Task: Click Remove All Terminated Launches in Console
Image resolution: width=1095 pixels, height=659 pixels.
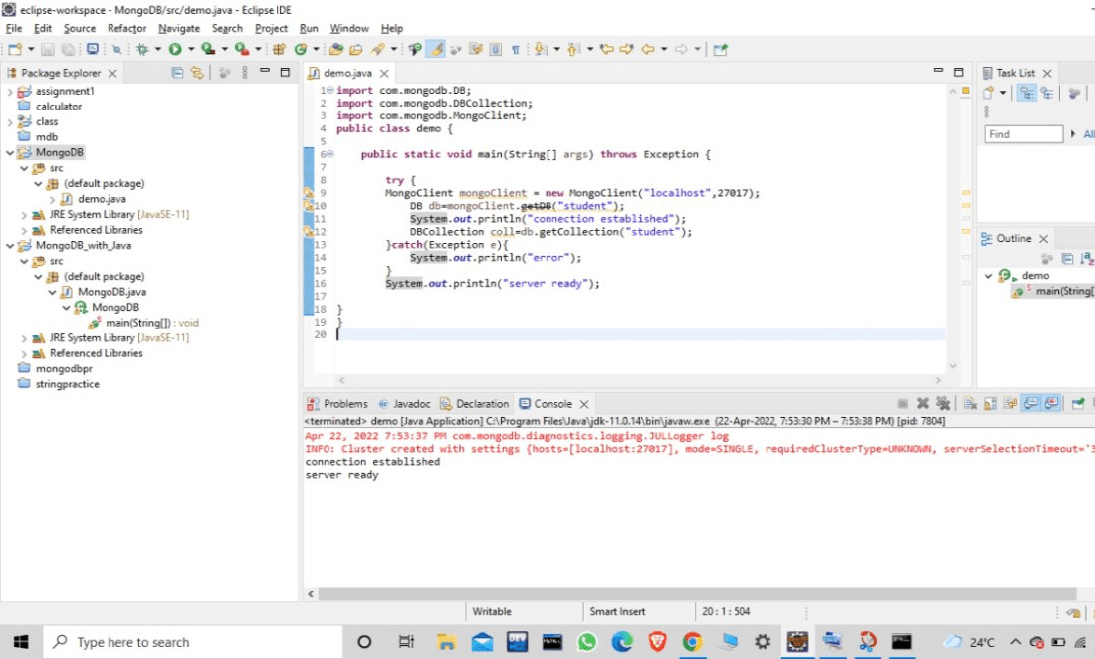Action: coord(941,404)
